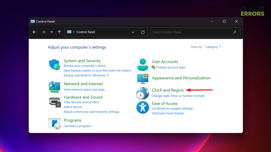
Task: Open the Appearance and Personalization monitor icon
Action: [143, 78]
